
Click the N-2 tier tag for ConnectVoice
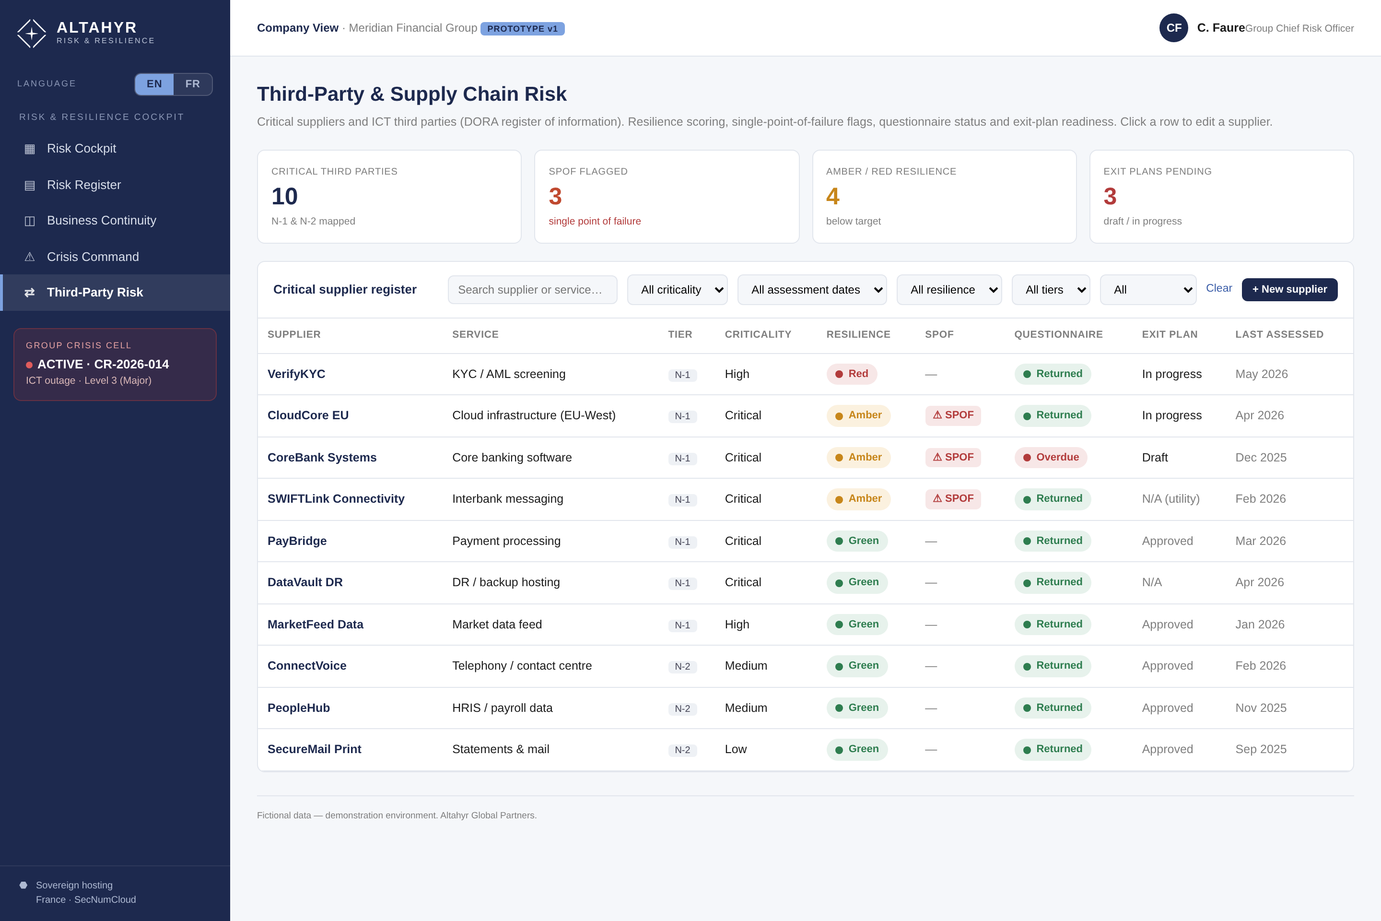(682, 667)
